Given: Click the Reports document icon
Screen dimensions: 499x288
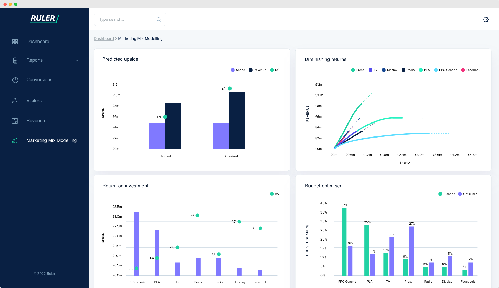Looking at the screenshot, I should [15, 60].
